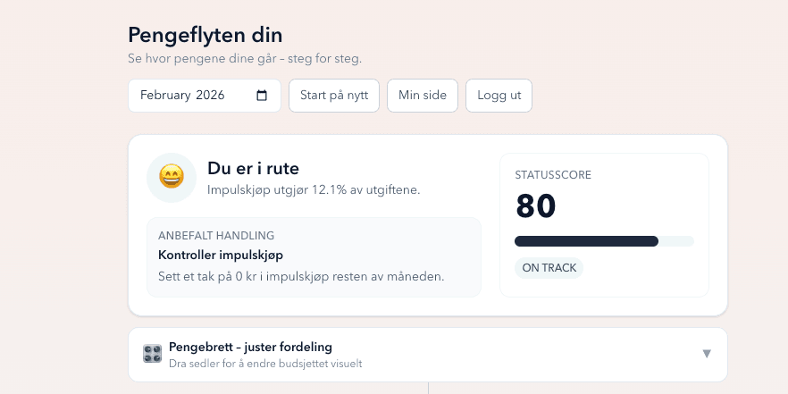The image size is (788, 394).
Task: Click the Dra sedler for å endre text
Action: pyautogui.click(x=265, y=364)
